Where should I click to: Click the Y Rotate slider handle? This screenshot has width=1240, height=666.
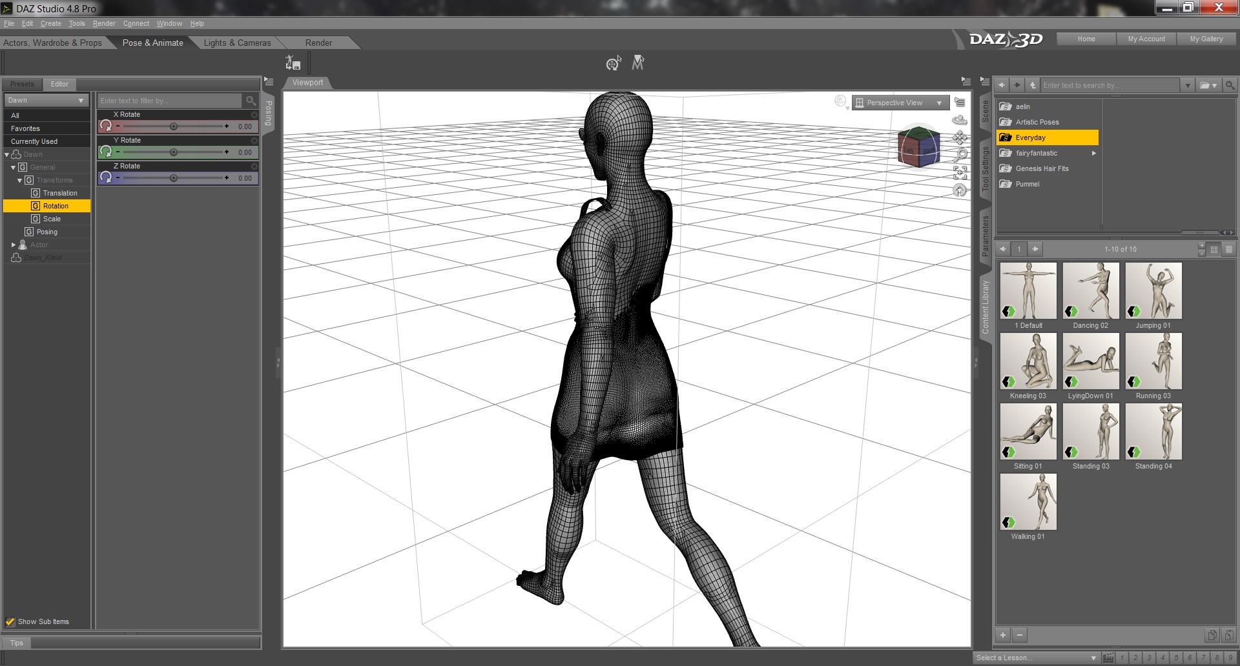[174, 152]
